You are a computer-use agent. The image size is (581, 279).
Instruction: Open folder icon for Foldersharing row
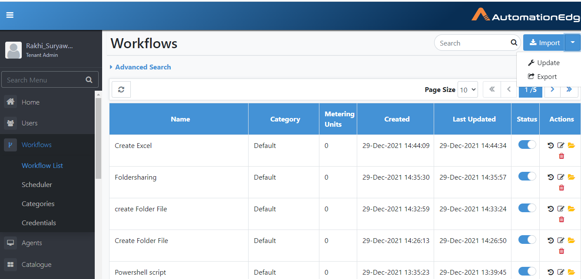[x=571, y=177]
